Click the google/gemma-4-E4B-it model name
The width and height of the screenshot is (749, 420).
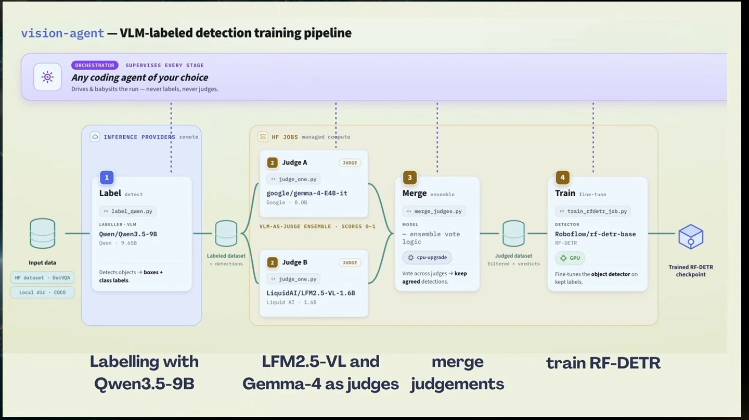(307, 193)
